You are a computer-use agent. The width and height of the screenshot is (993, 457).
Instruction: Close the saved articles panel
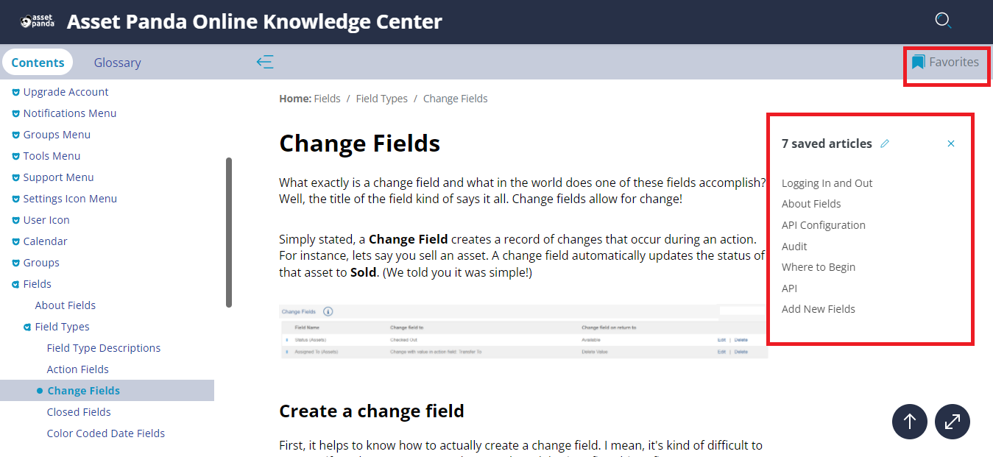(951, 144)
